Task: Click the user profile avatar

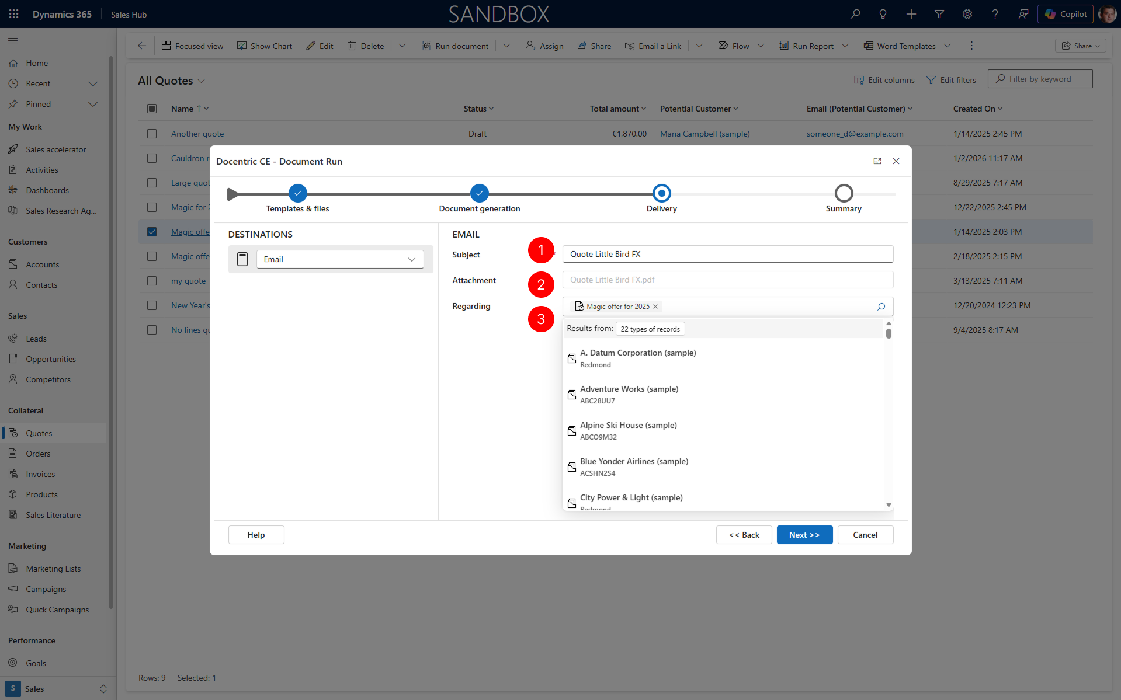Action: (x=1108, y=14)
